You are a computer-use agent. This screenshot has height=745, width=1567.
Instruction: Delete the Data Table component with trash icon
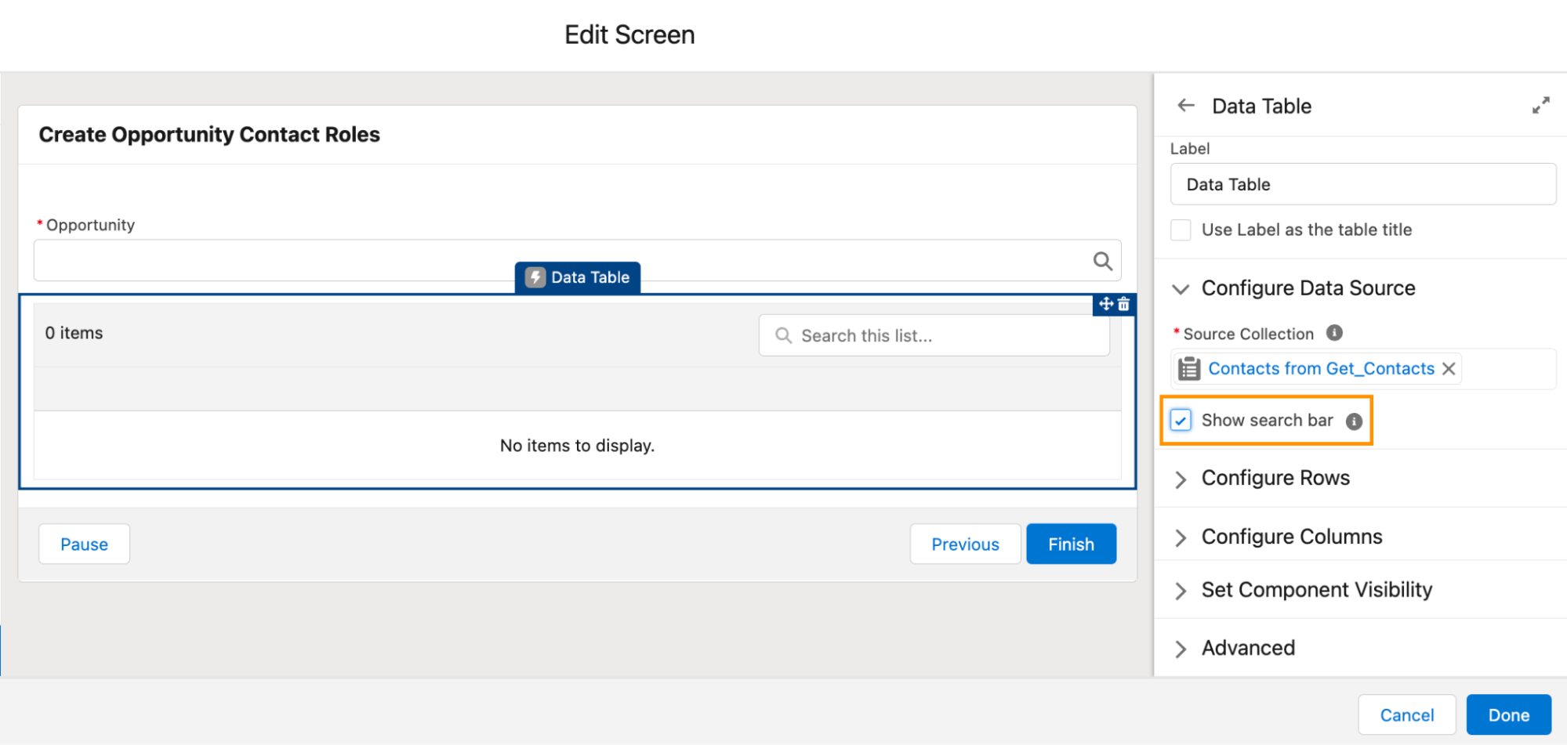tap(1123, 304)
